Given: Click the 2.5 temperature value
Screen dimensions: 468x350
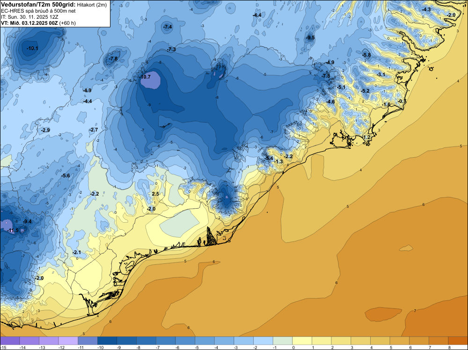Looking at the screenshot, I should pos(155,194).
